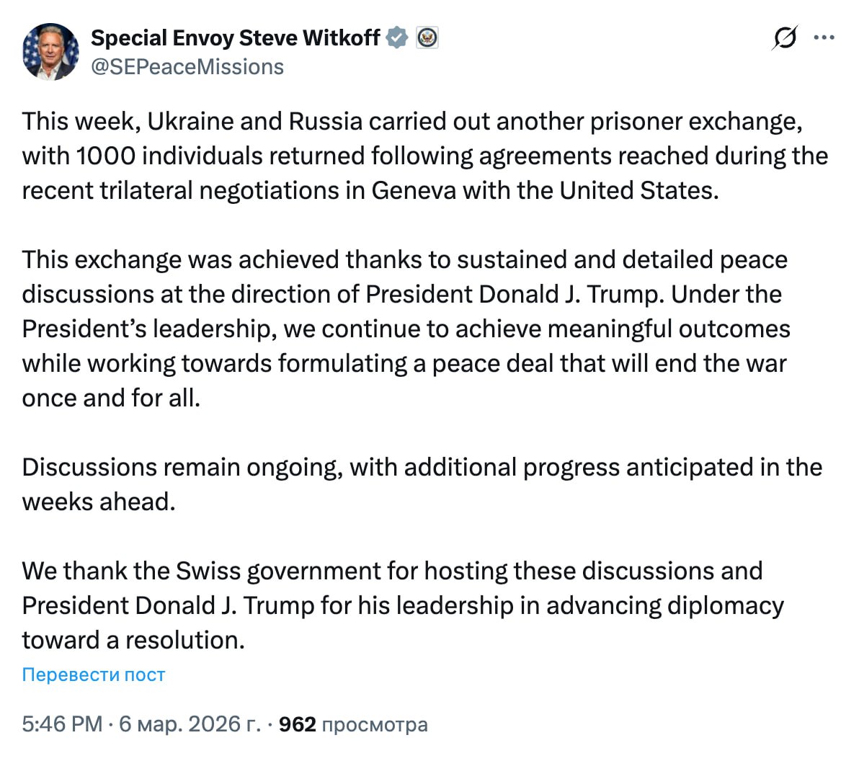
Task: Open the Grok explain-post icon
Action: pyautogui.click(x=784, y=37)
